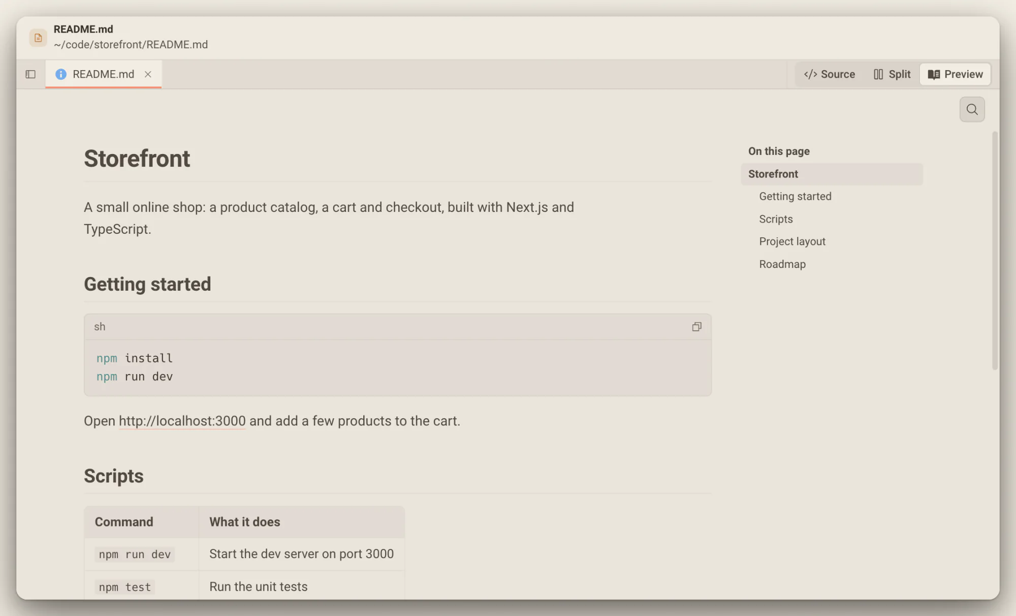Click the info icon on README.md tab

point(61,74)
